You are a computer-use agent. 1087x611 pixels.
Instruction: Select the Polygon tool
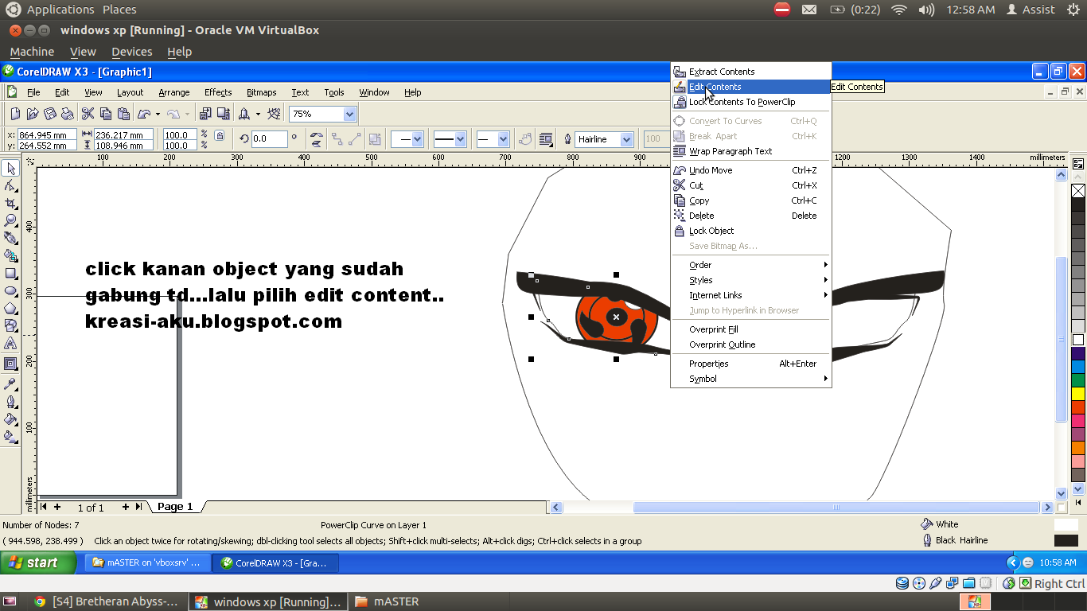tap(10, 308)
